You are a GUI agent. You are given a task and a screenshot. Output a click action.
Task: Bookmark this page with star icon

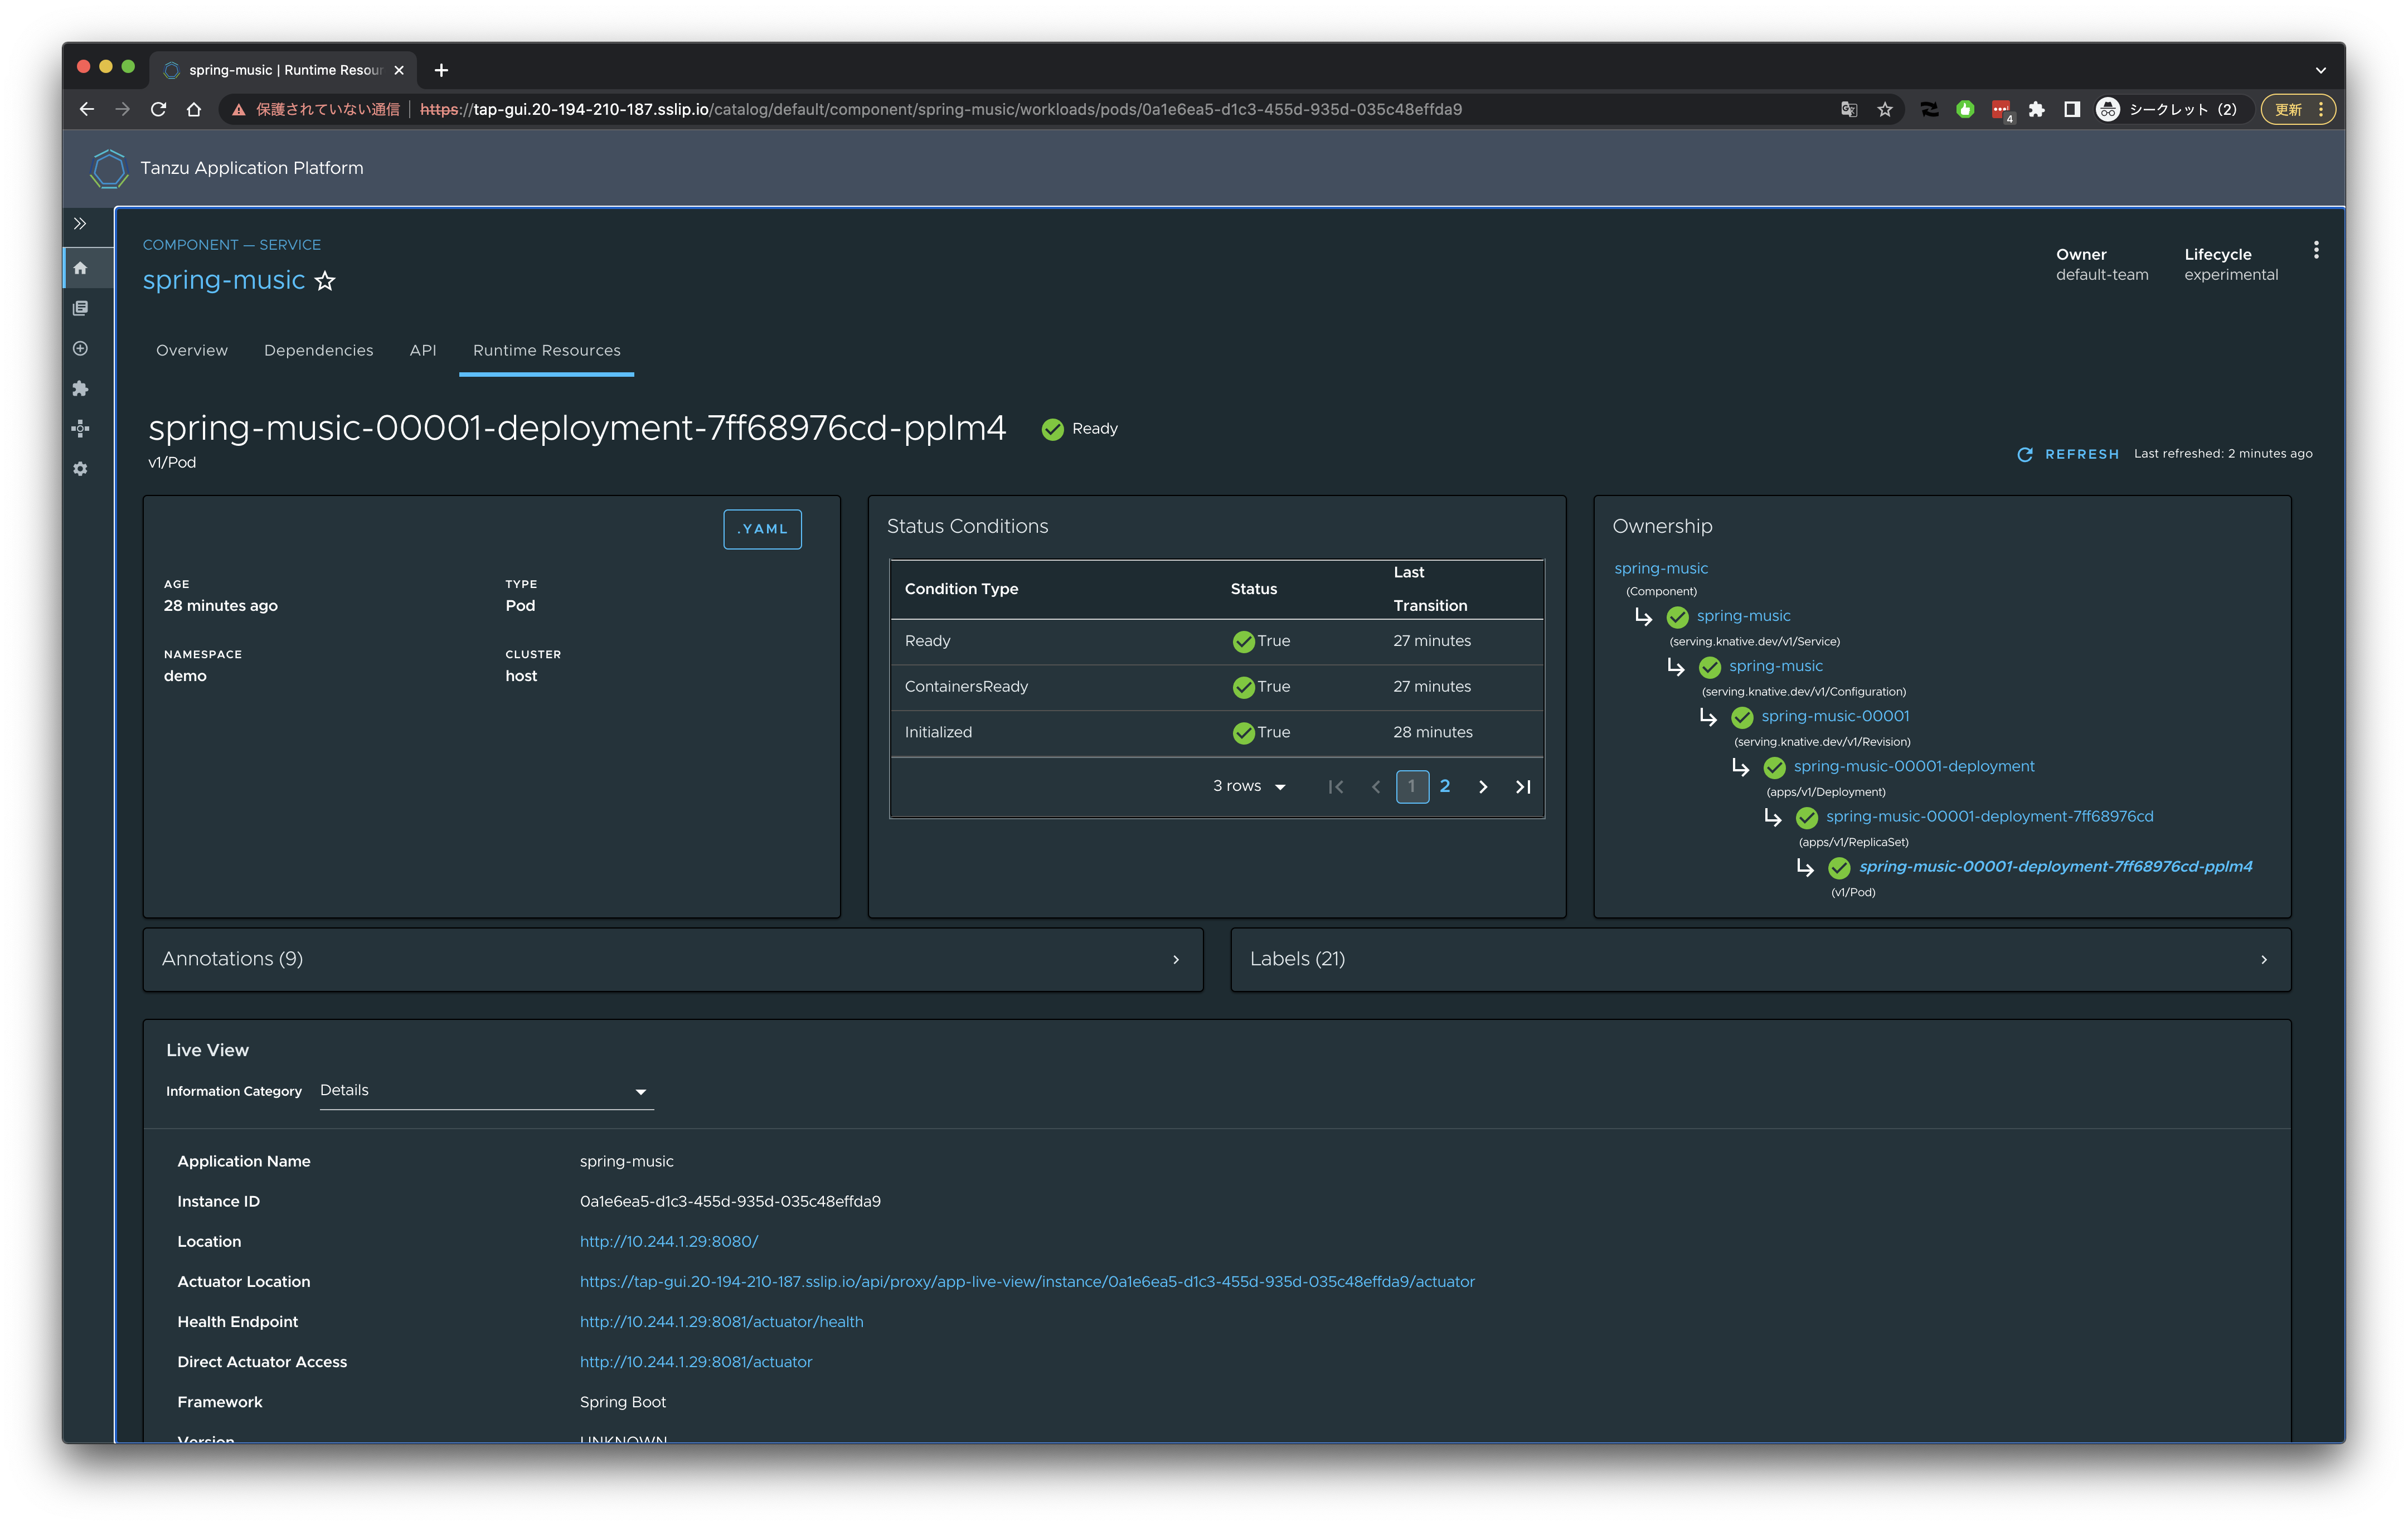click(x=1885, y=109)
